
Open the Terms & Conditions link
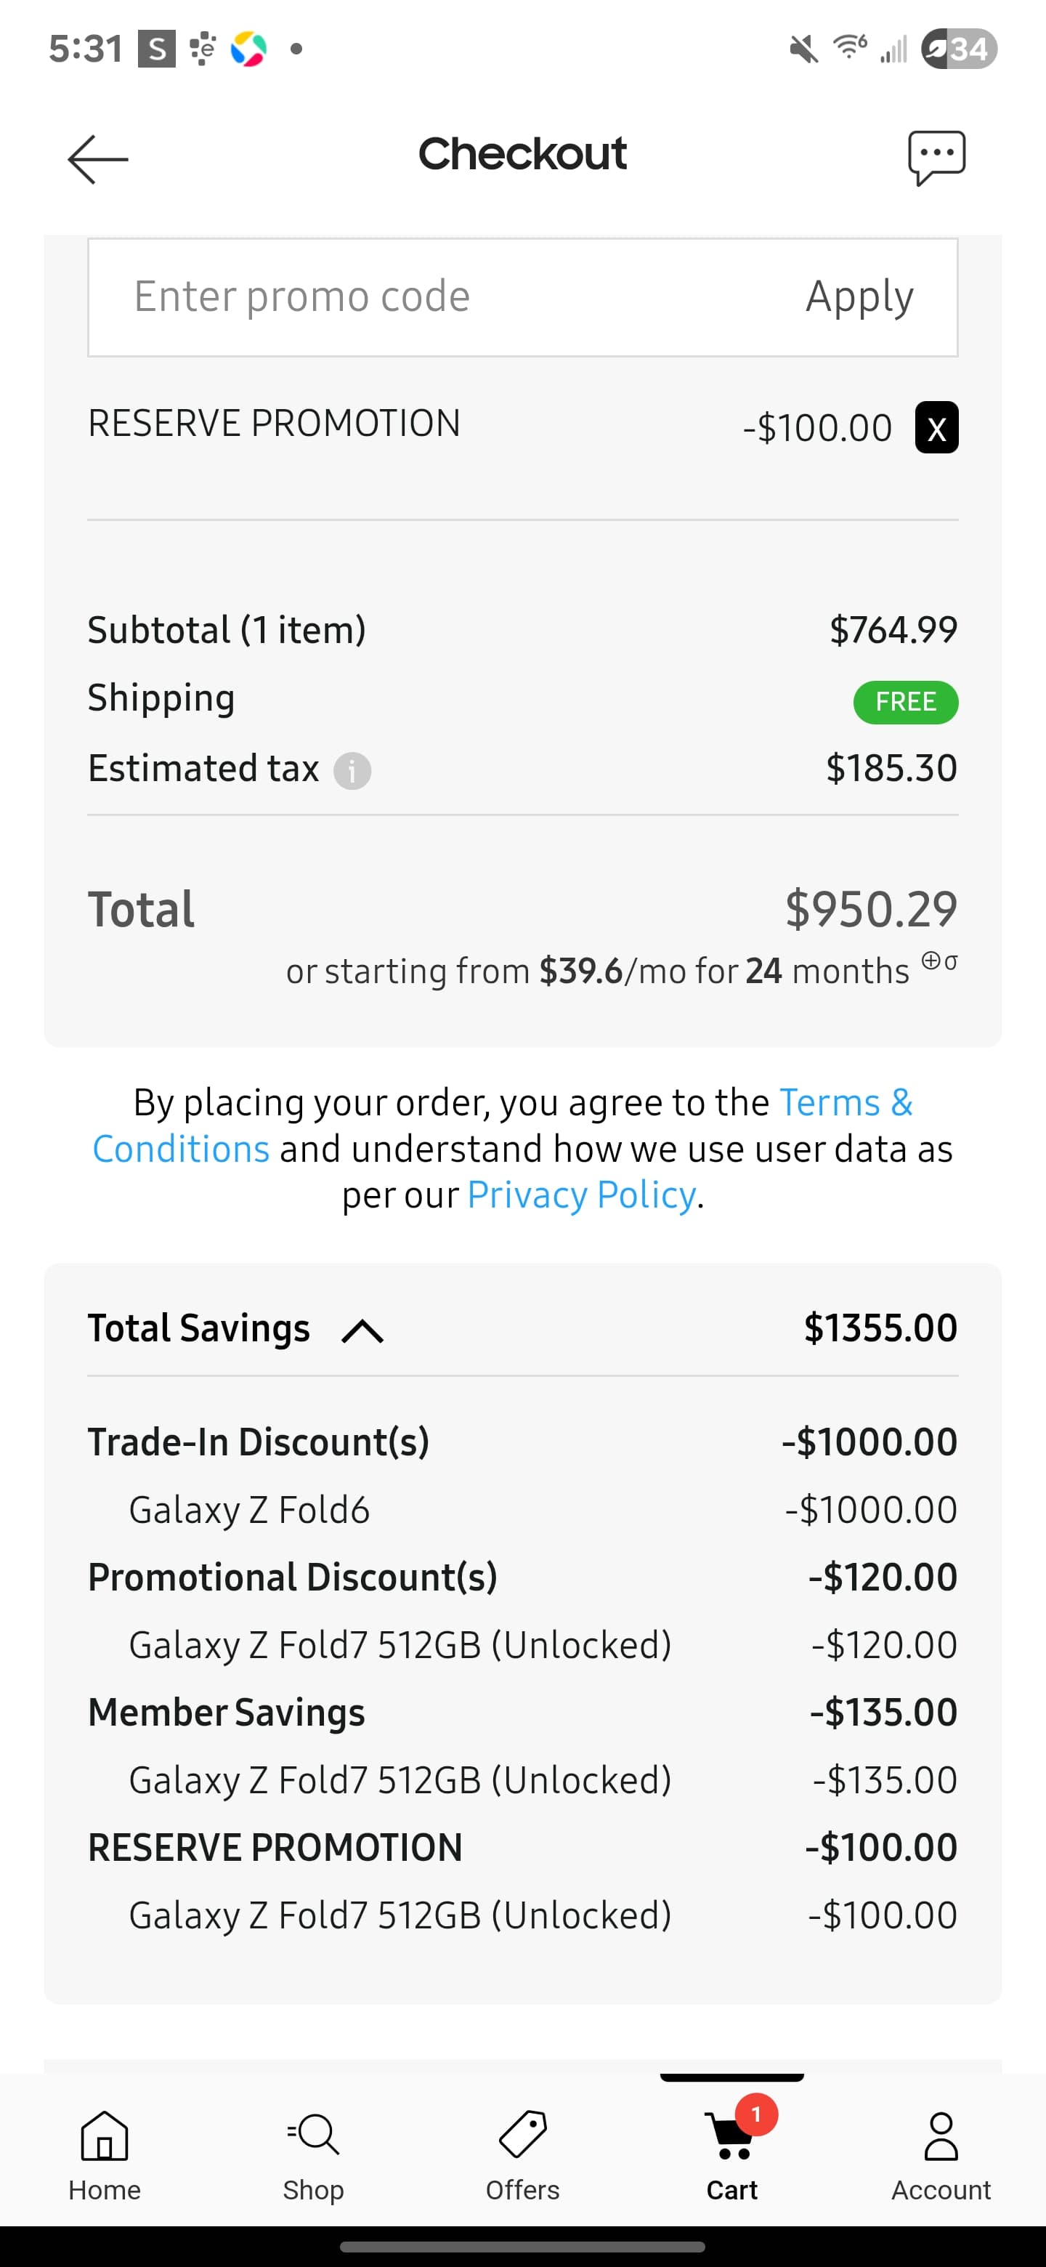[503, 1126]
